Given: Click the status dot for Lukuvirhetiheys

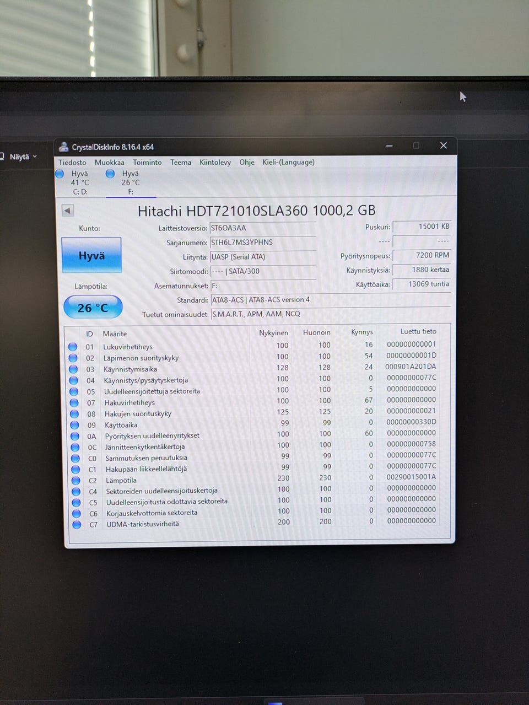Looking at the screenshot, I should (x=72, y=347).
